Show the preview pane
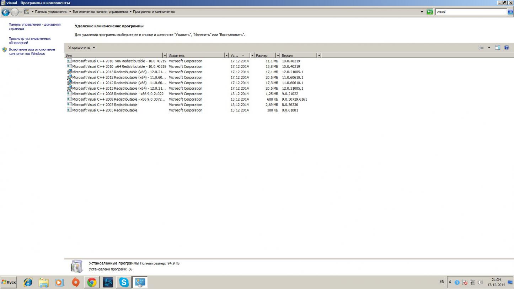 498,48
